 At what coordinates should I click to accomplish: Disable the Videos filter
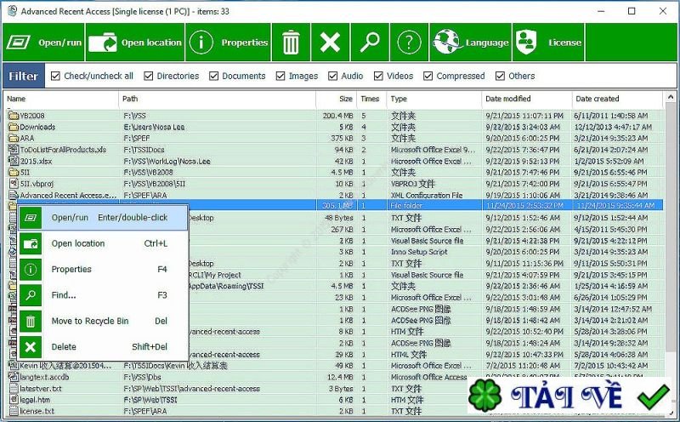point(378,76)
